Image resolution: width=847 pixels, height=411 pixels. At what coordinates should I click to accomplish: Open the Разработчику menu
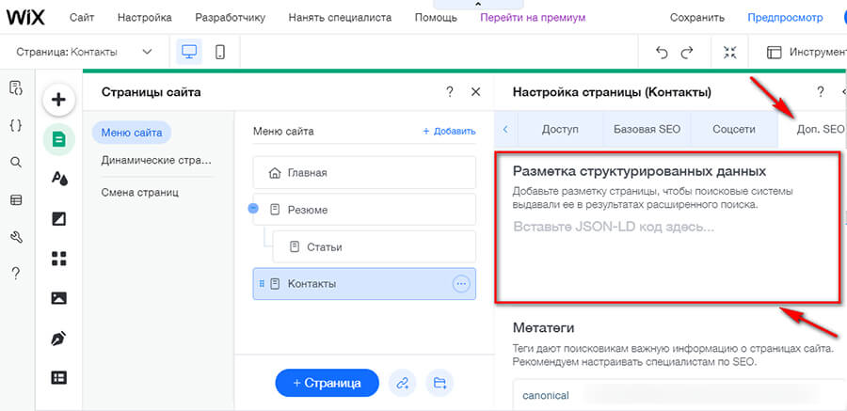(x=230, y=17)
